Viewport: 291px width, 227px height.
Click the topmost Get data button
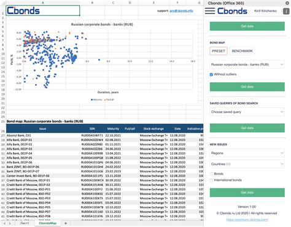coord(247,26)
